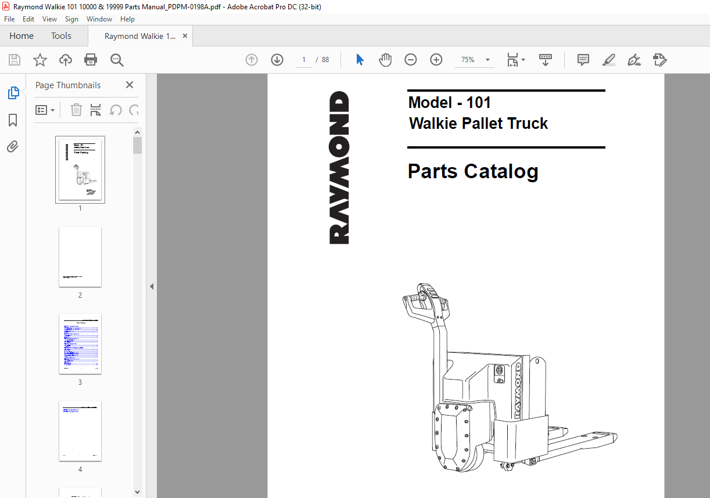
Task: Click the 'Walkie Pallet Truck' text
Action: click(478, 123)
